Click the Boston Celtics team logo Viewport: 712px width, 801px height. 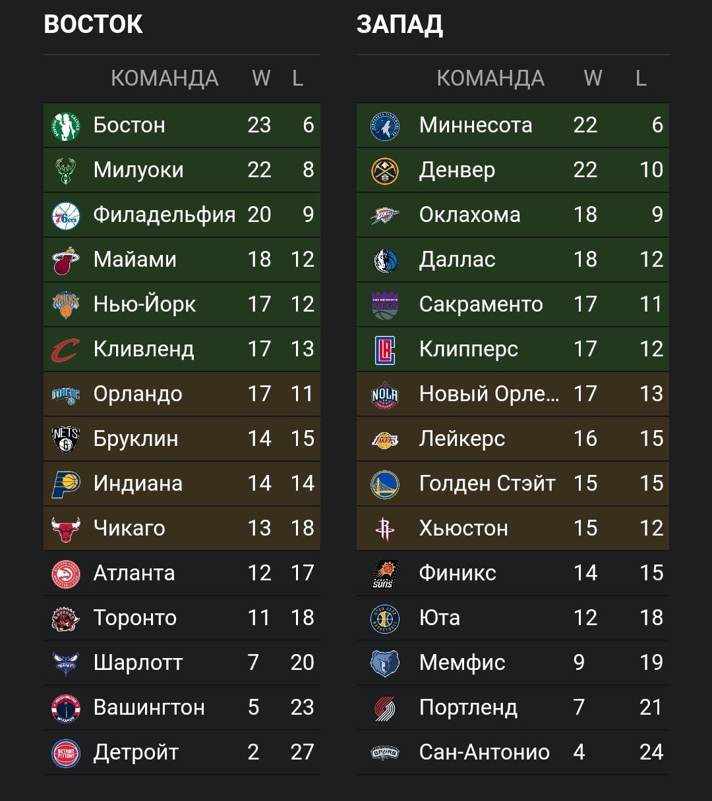point(66,125)
